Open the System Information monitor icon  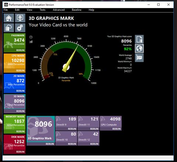[20, 18]
